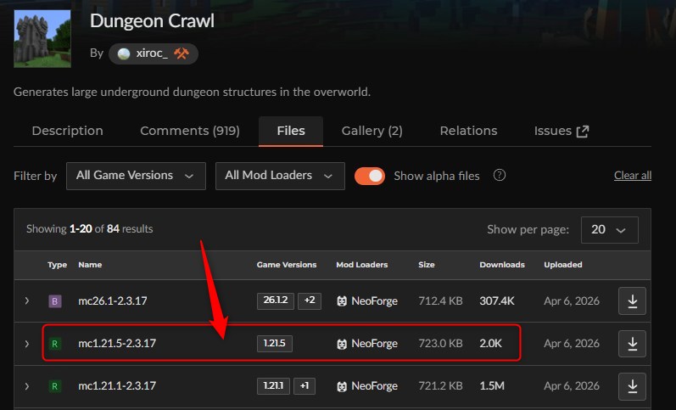Screen dimensions: 676x410
Task: Show the +2 more versions for mc26.1-2.3.17
Action: pos(310,300)
